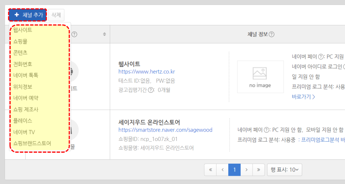The width and height of the screenshot is (345, 184).
Task: Choose 전화번호 in the channel menu
Action: [x=22, y=64]
